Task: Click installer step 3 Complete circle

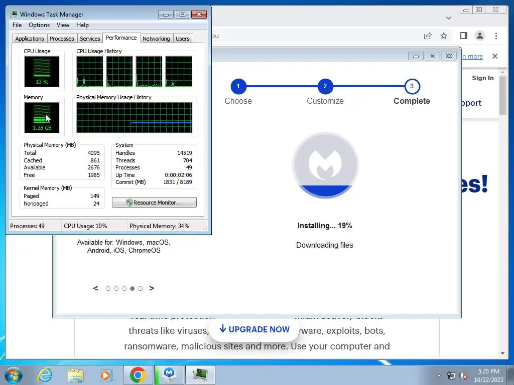Action: point(412,86)
